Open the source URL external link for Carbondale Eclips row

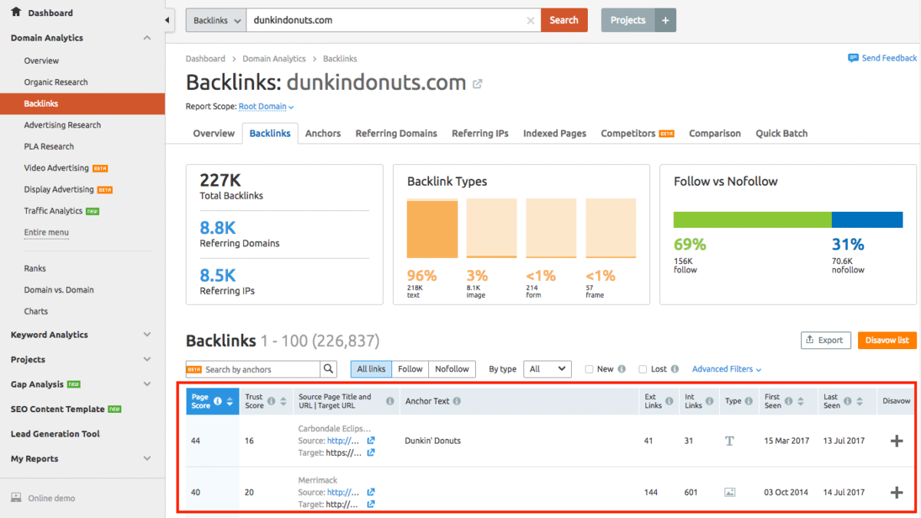[371, 440]
